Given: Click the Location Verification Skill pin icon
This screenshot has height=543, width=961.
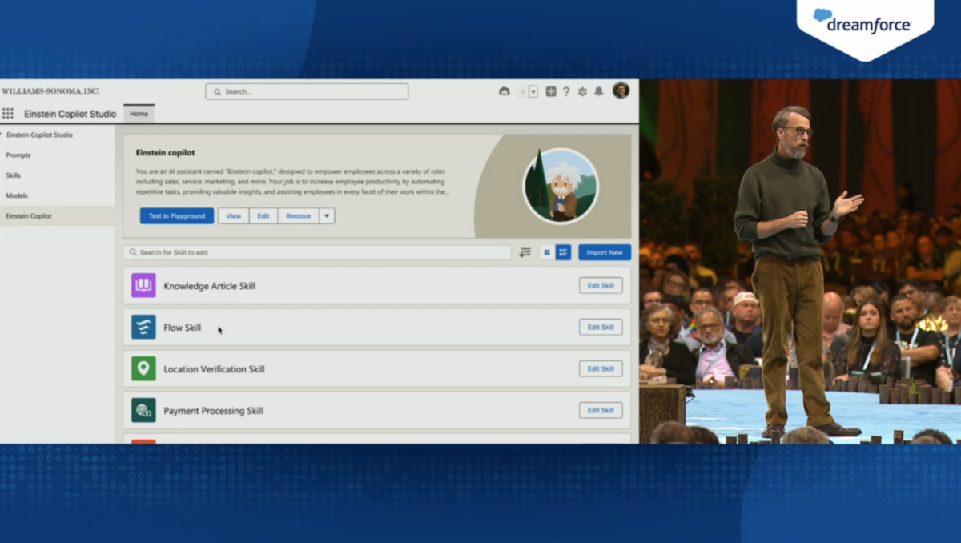Looking at the screenshot, I should tap(143, 368).
